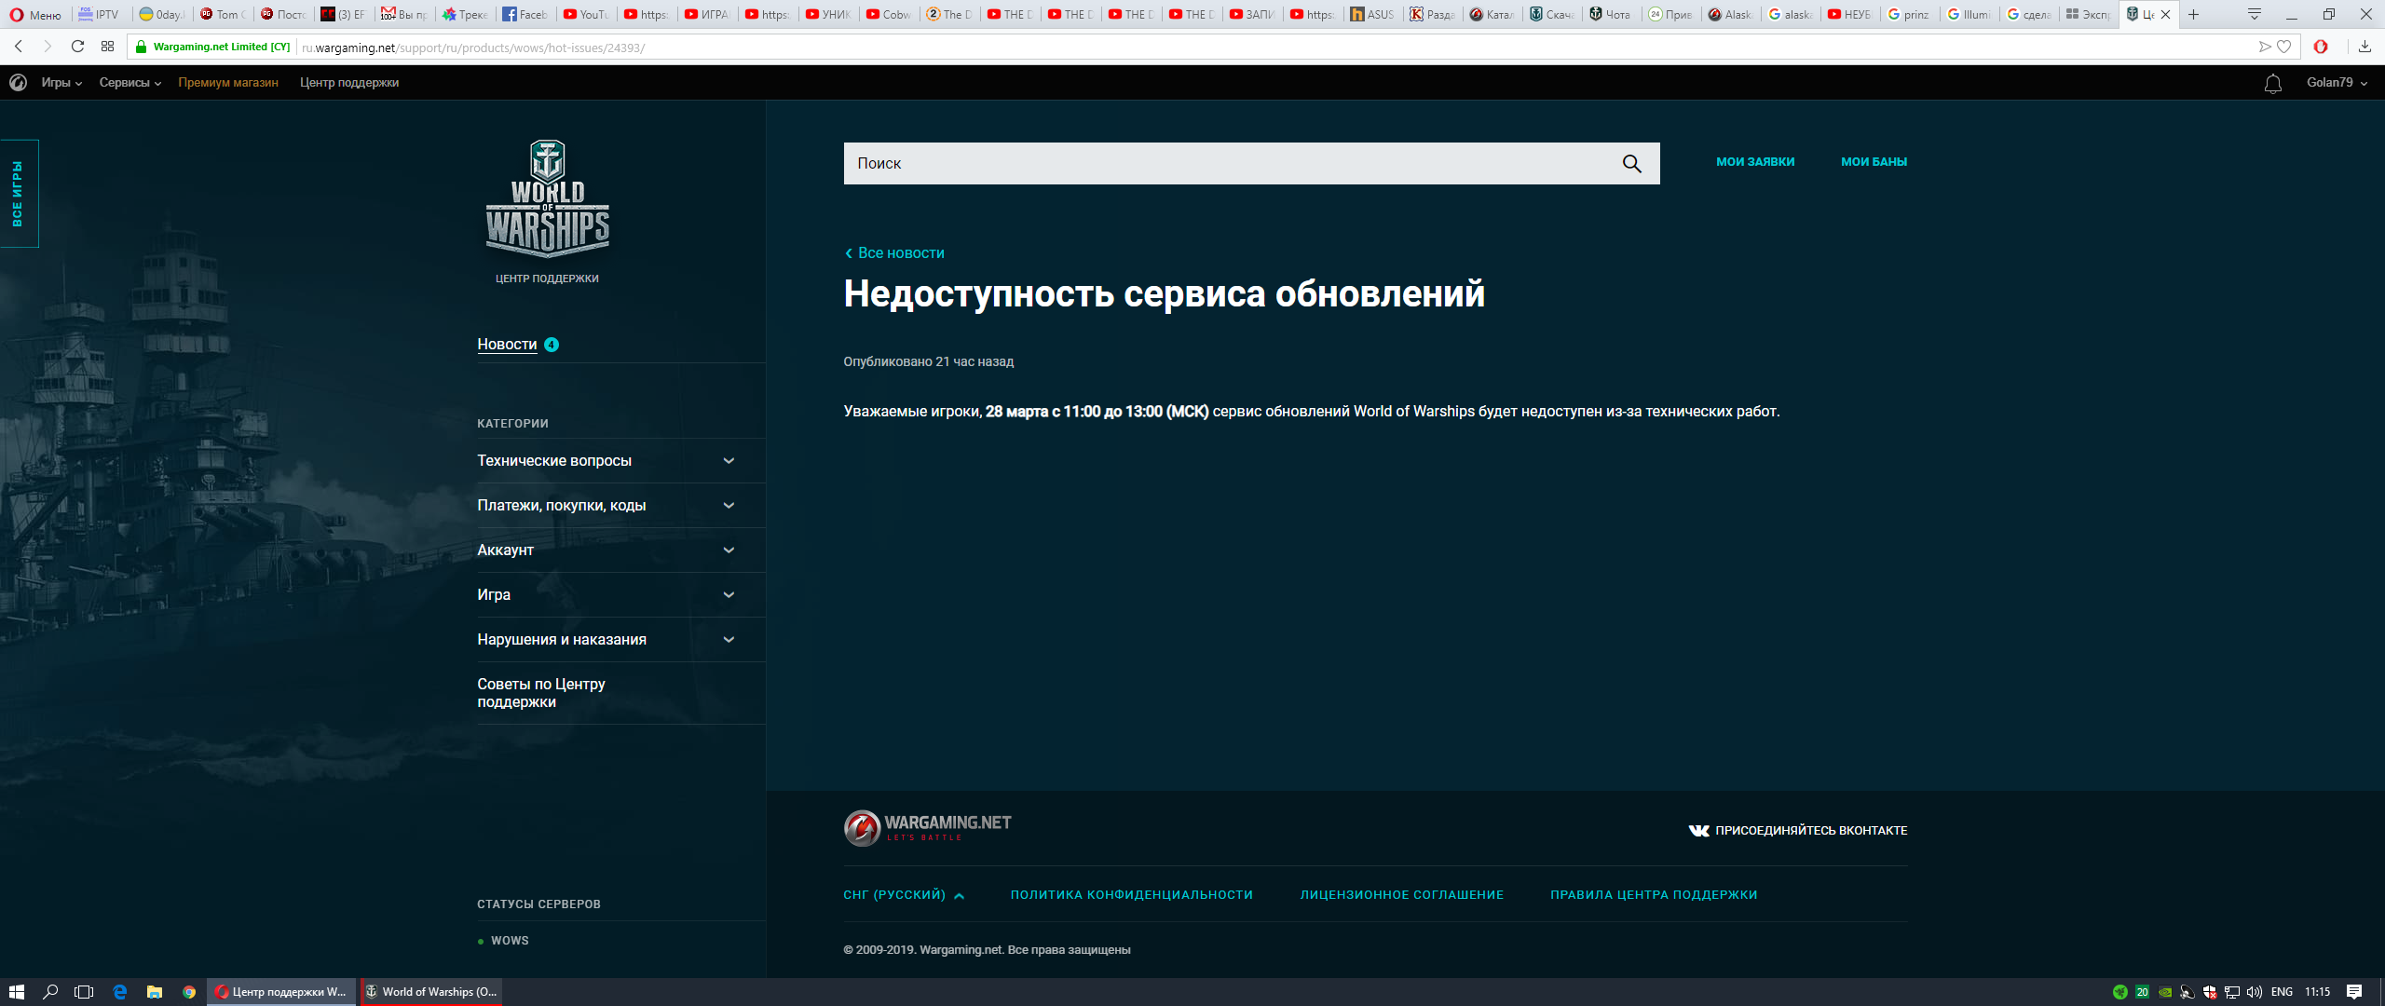Click the World of Warships logo
This screenshot has height=1006, width=2385.
(x=548, y=198)
